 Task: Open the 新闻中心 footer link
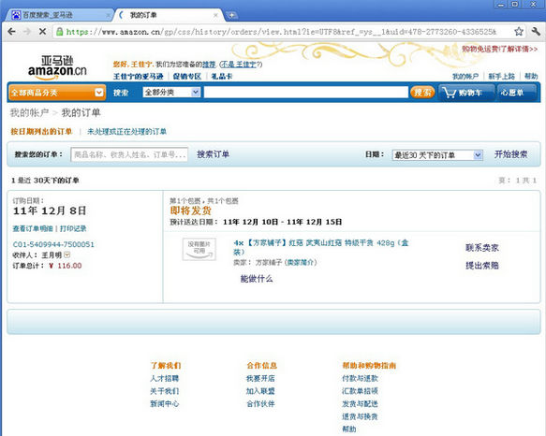[164, 403]
